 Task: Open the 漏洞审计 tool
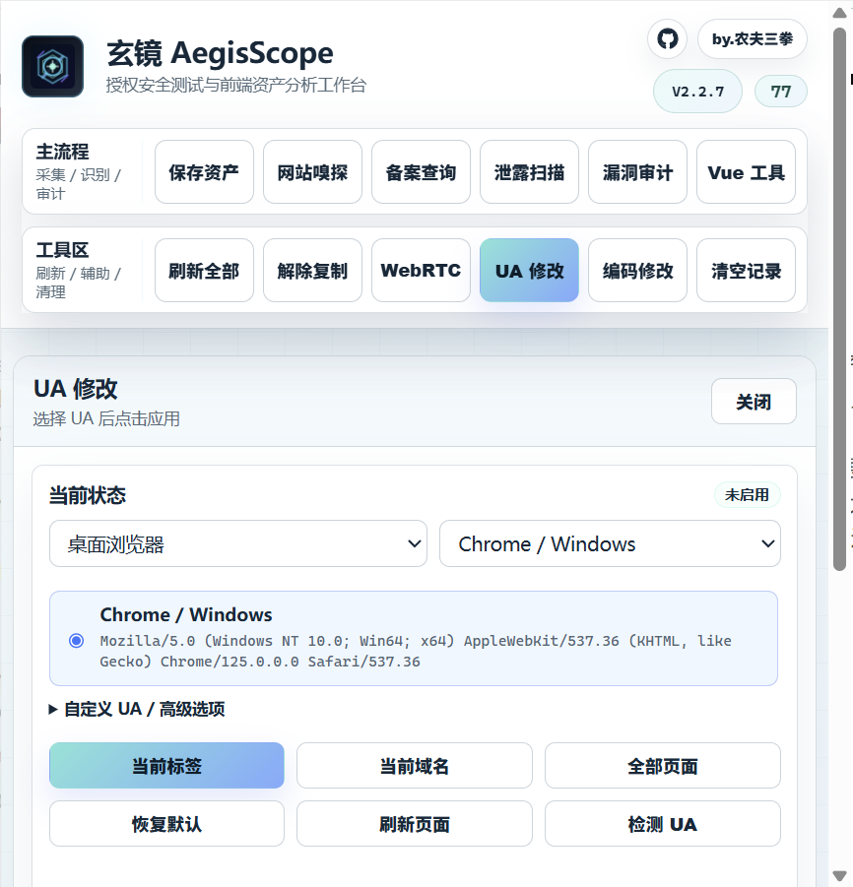637,172
